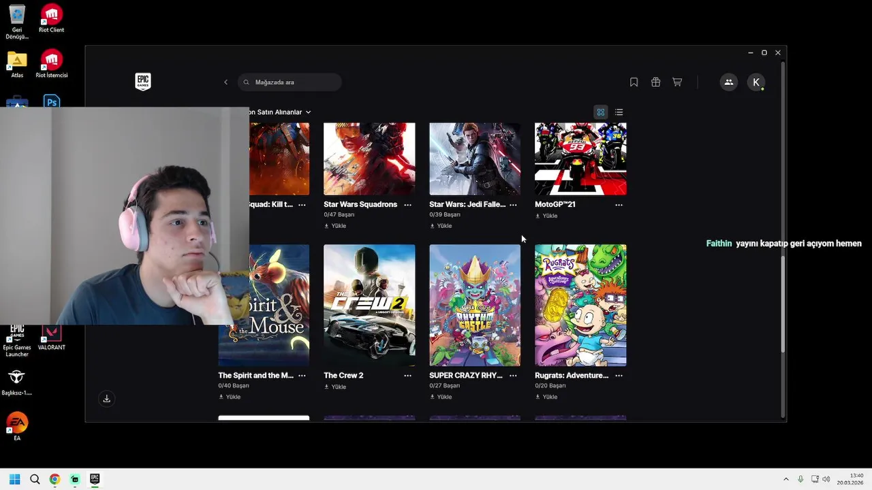Click Yükle under Rugrats: Adventures
Image resolution: width=872 pixels, height=490 pixels.
[546, 397]
